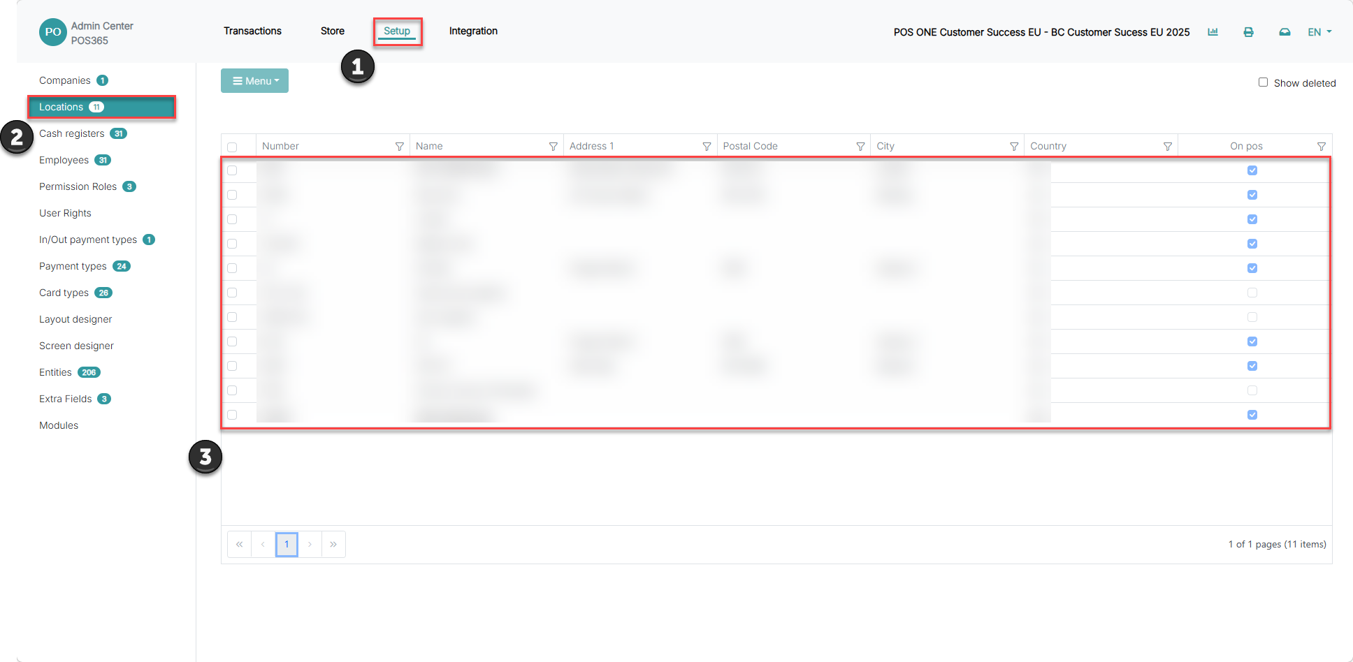Open the filter icon for City column
The image size is (1353, 662).
pyautogui.click(x=1014, y=146)
